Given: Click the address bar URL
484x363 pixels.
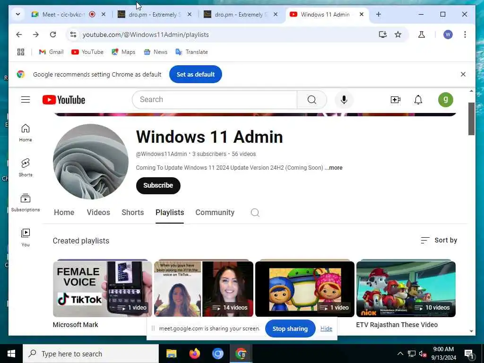Looking at the screenshot, I should (146, 35).
